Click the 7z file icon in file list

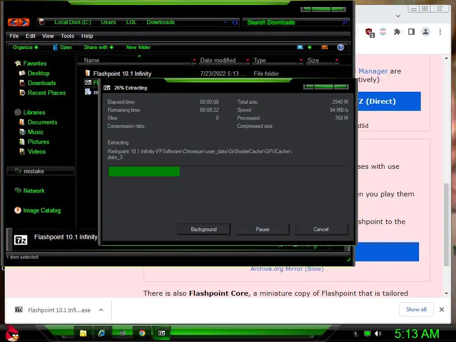coord(88,82)
